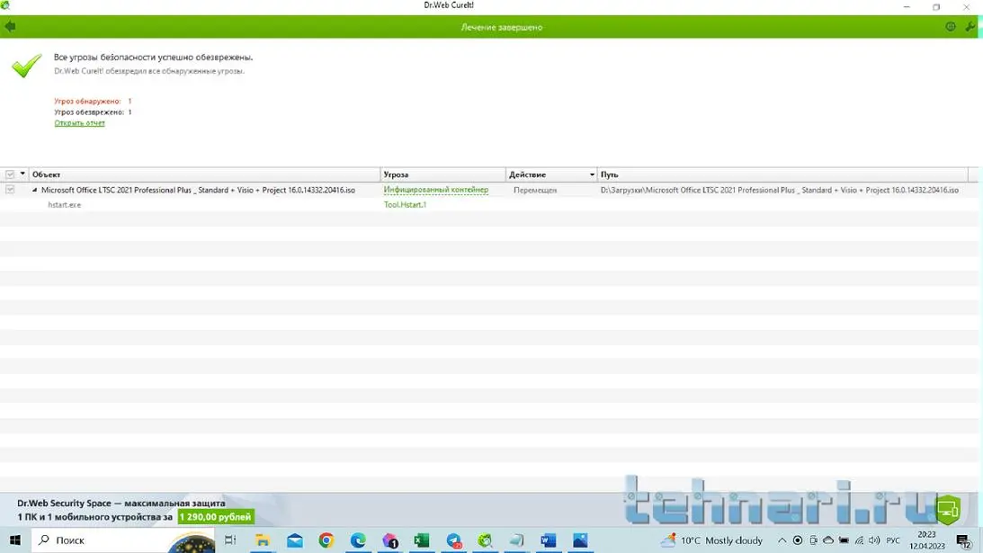Toggle the select-all checkbox in table header
The width and height of the screenshot is (983, 553).
point(10,174)
